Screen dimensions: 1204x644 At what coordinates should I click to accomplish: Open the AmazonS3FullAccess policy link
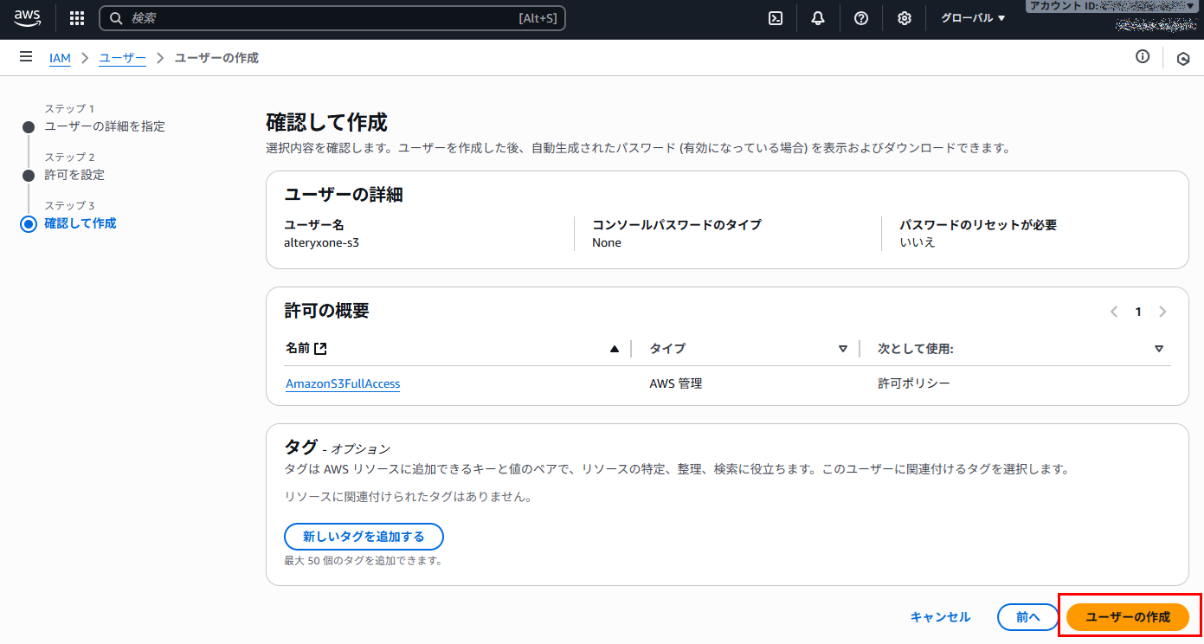[x=343, y=383]
